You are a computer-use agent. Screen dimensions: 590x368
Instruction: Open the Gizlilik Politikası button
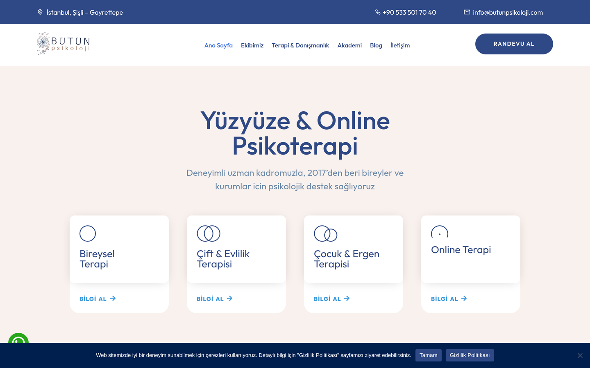[470, 355]
